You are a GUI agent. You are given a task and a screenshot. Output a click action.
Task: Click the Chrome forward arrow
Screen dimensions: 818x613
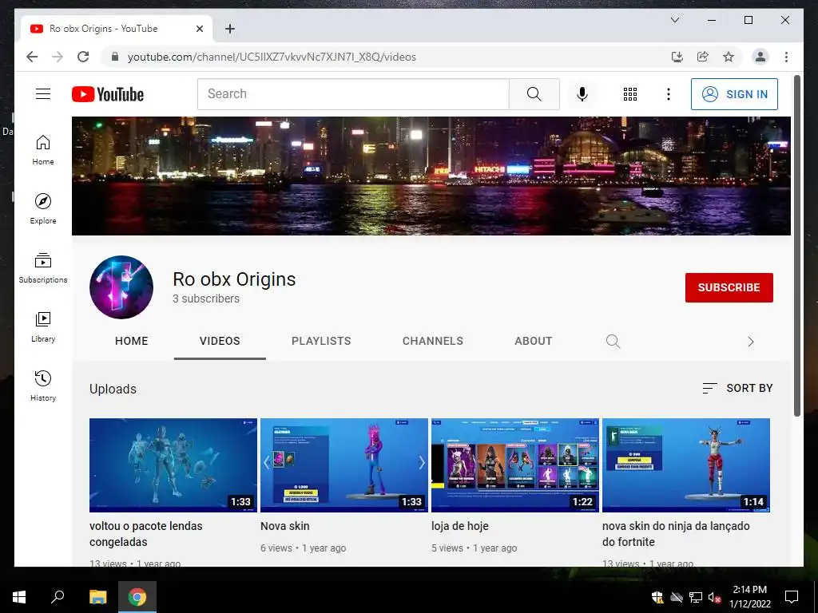pos(58,57)
